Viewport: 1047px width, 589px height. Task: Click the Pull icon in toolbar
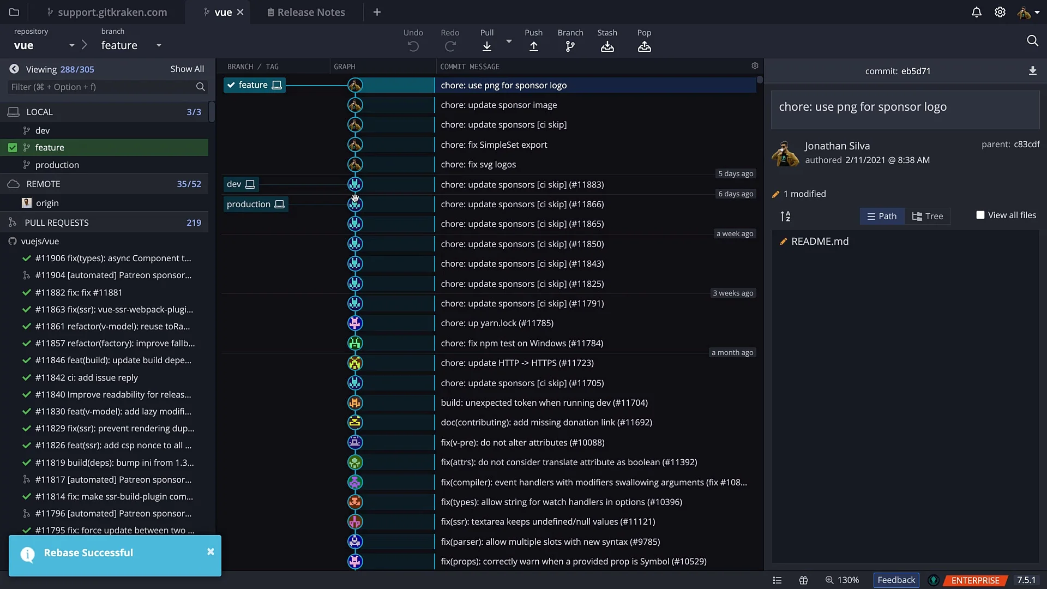(487, 46)
